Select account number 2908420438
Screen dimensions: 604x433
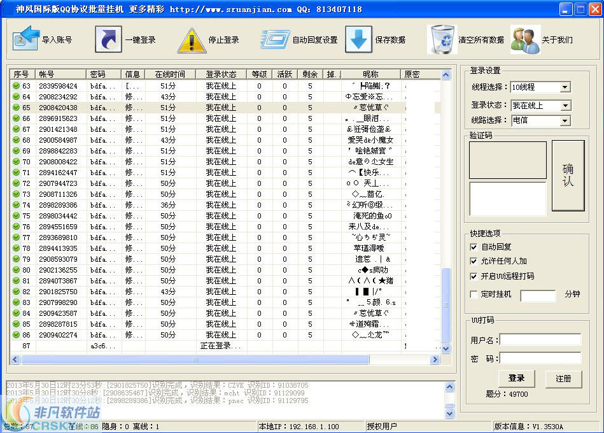pyautogui.click(x=58, y=108)
